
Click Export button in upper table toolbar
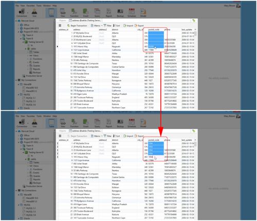(x=139, y=26)
